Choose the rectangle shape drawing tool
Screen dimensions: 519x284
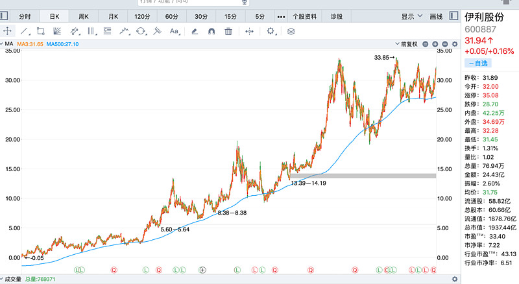pos(40,30)
